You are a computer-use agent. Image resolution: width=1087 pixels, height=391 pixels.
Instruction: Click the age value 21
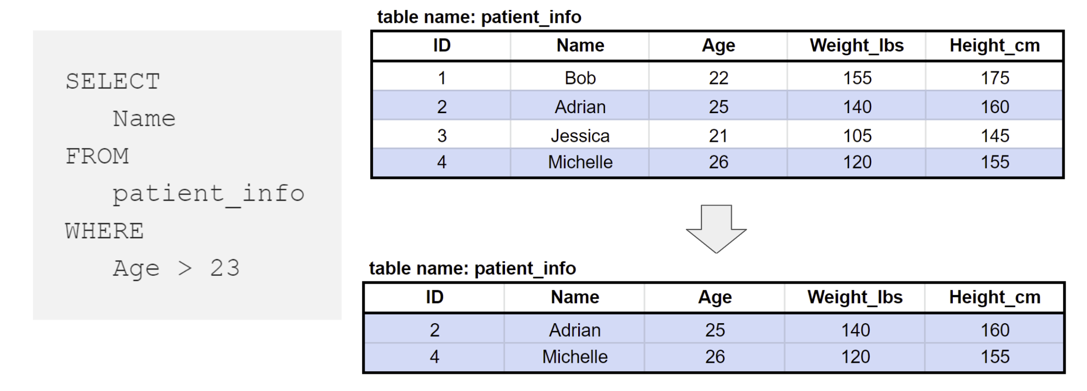[x=718, y=136]
